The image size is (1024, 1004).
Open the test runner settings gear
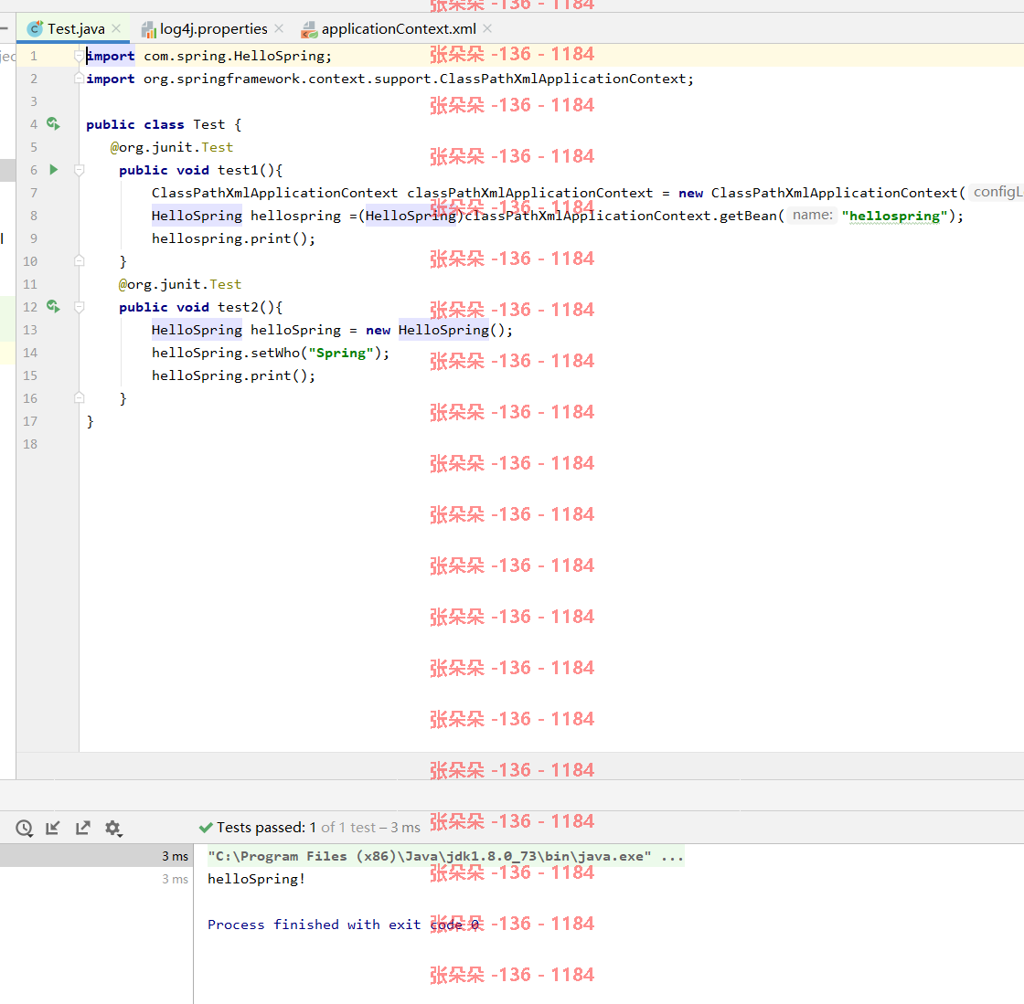[113, 828]
